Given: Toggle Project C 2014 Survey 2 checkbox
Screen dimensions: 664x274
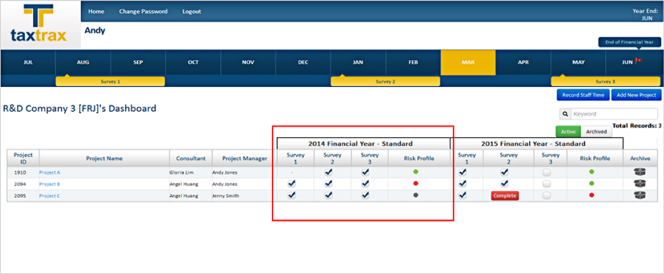Looking at the screenshot, I should point(328,195).
